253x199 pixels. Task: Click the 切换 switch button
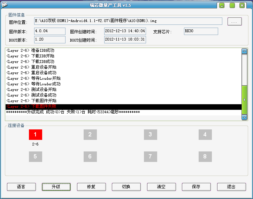126,187
